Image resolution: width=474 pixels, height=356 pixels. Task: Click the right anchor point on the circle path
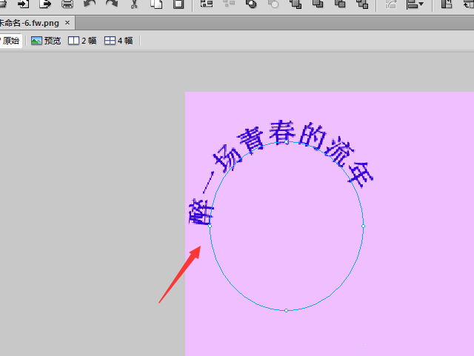click(363, 225)
